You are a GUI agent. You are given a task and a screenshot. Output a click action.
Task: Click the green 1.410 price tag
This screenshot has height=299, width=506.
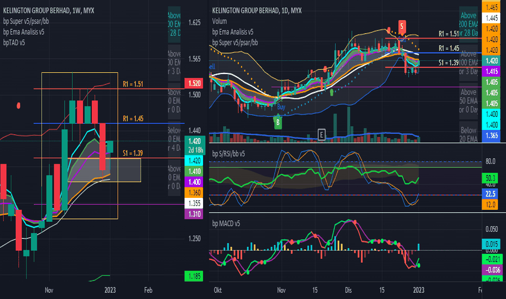(x=194, y=171)
